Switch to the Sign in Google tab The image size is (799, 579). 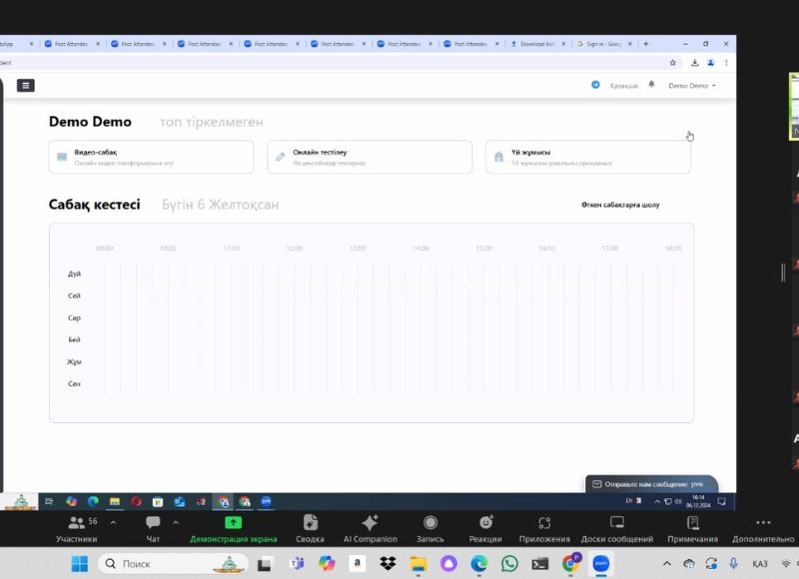click(x=604, y=44)
